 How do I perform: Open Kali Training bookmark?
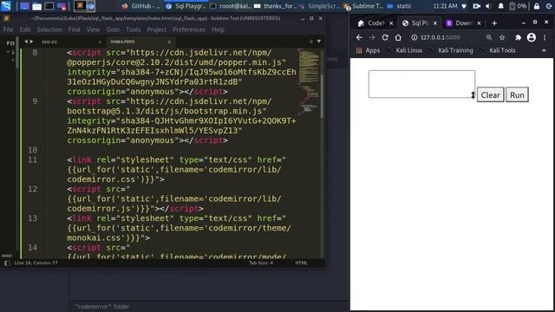[x=452, y=50]
